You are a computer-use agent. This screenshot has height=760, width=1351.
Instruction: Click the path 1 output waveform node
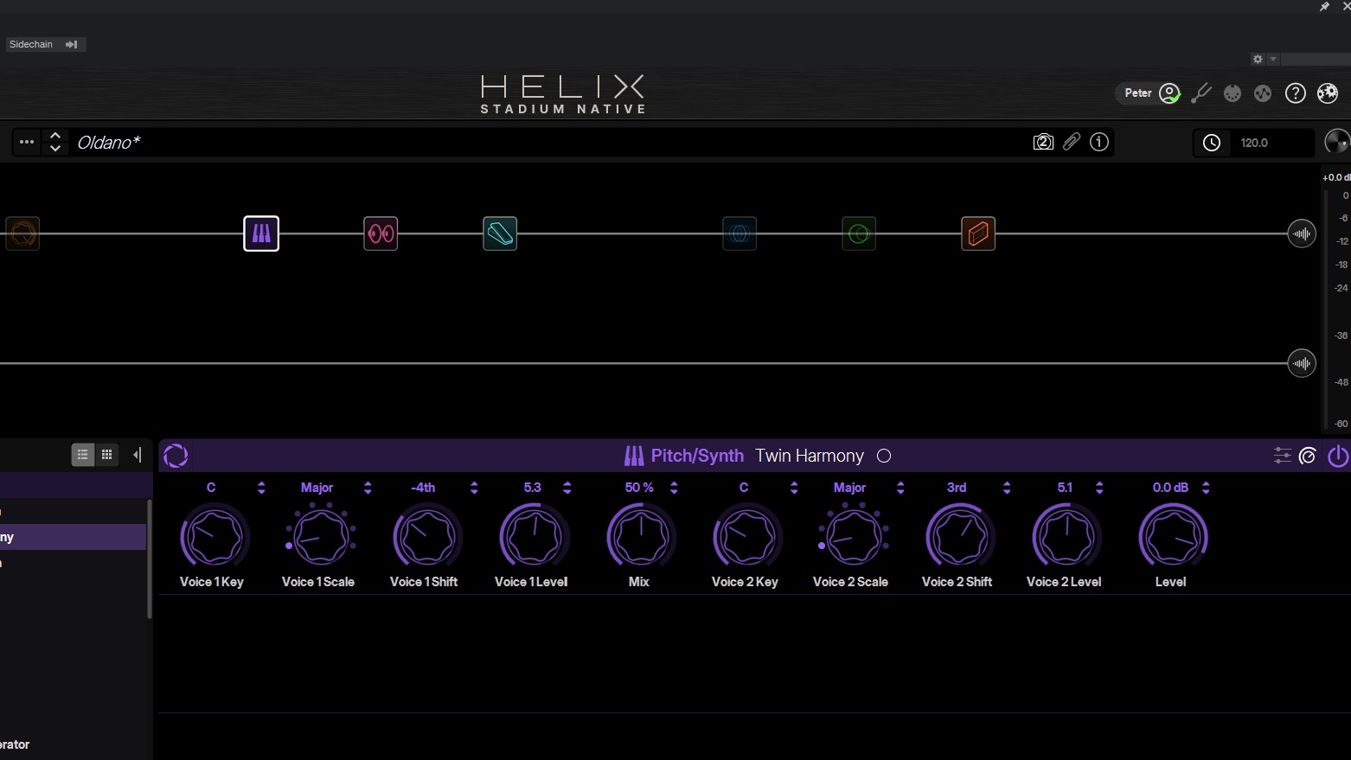(1302, 233)
